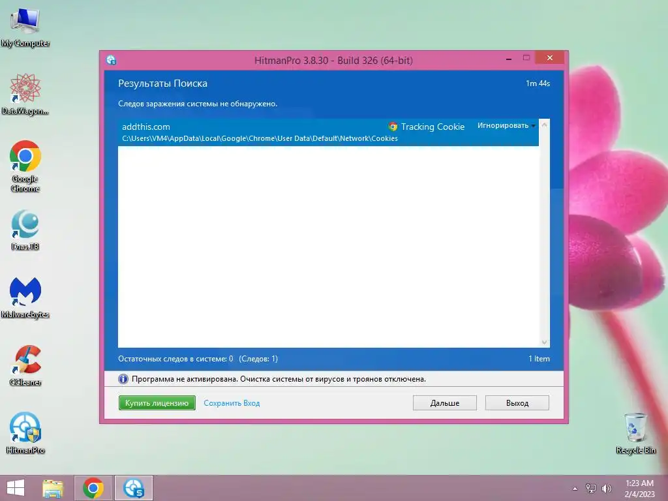Show hidden system tray icons
The width and height of the screenshot is (668, 501).
click(x=575, y=489)
